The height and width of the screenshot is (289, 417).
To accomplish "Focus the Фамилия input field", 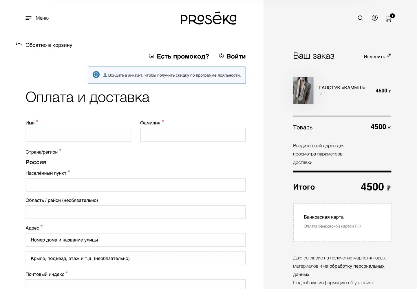I will click(193, 135).
